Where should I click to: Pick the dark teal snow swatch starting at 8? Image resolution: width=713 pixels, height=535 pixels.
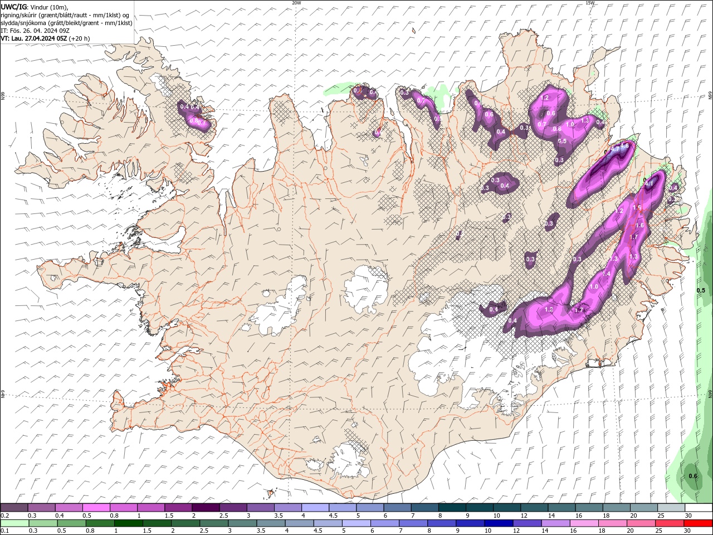[452, 508]
